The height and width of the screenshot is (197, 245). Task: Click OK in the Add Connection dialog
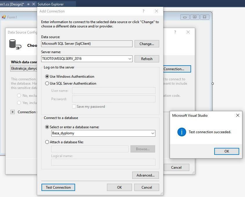click(x=119, y=187)
